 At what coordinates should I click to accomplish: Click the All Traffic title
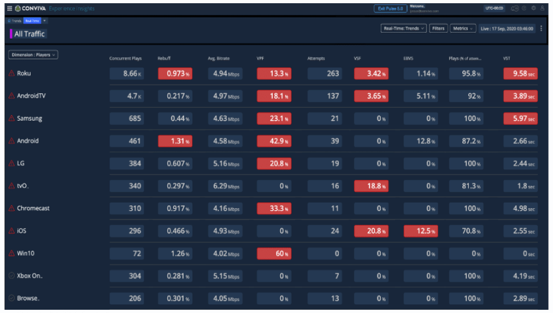[30, 34]
